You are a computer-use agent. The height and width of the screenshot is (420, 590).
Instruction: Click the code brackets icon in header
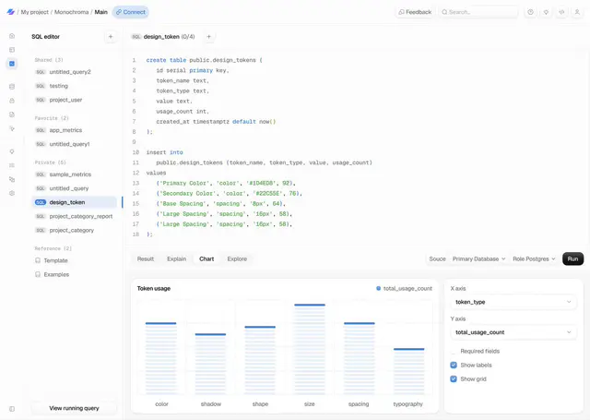[x=561, y=12]
